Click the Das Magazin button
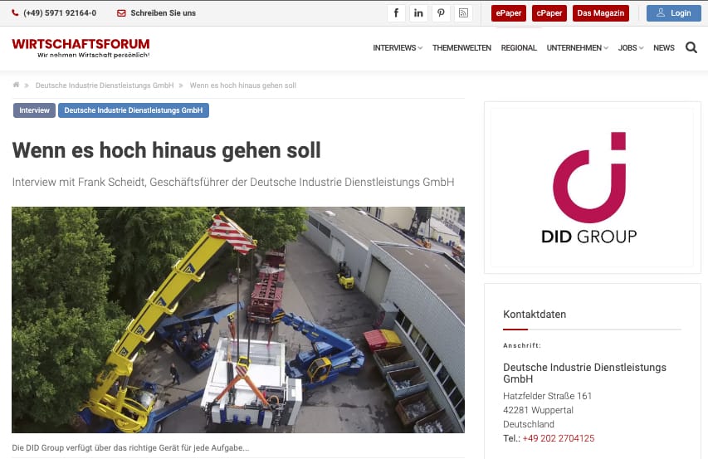This screenshot has height=459, width=708. click(x=601, y=13)
